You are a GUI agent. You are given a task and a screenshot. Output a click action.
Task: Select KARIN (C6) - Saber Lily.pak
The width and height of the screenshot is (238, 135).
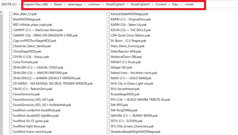tap(127, 25)
